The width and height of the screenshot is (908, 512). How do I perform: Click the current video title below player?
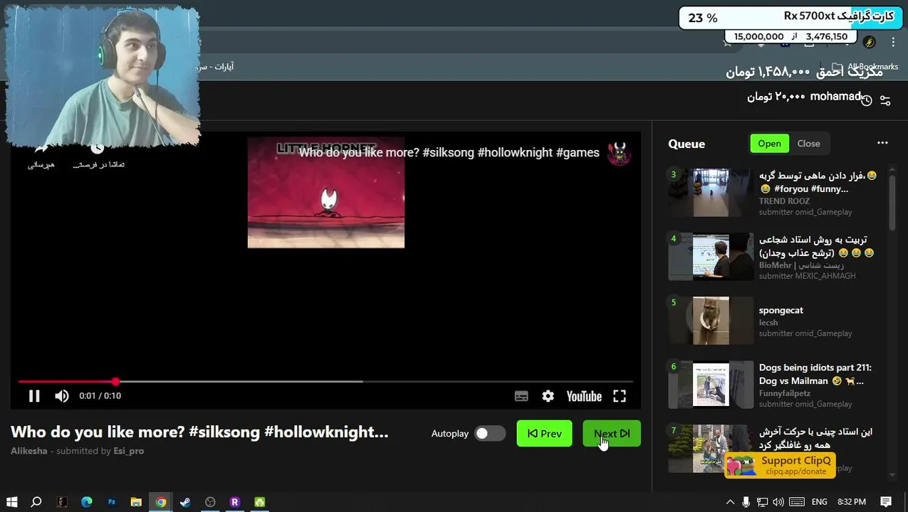pos(199,432)
